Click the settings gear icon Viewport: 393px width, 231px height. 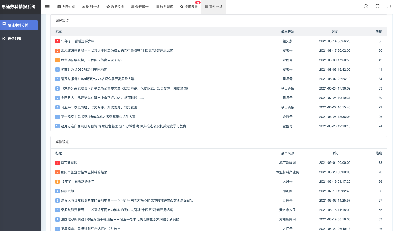pos(377,6)
